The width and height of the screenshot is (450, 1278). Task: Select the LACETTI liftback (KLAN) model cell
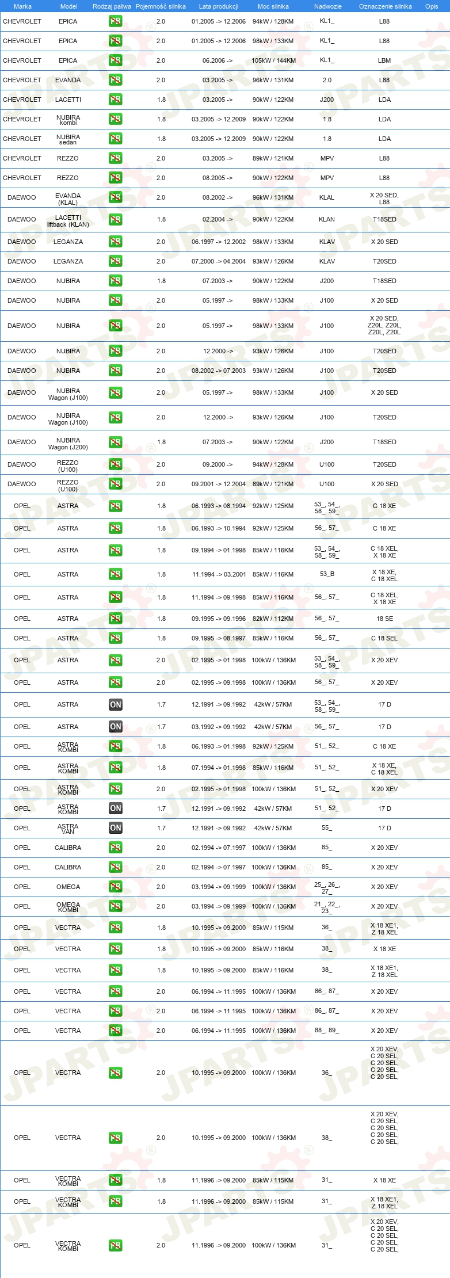tap(68, 221)
